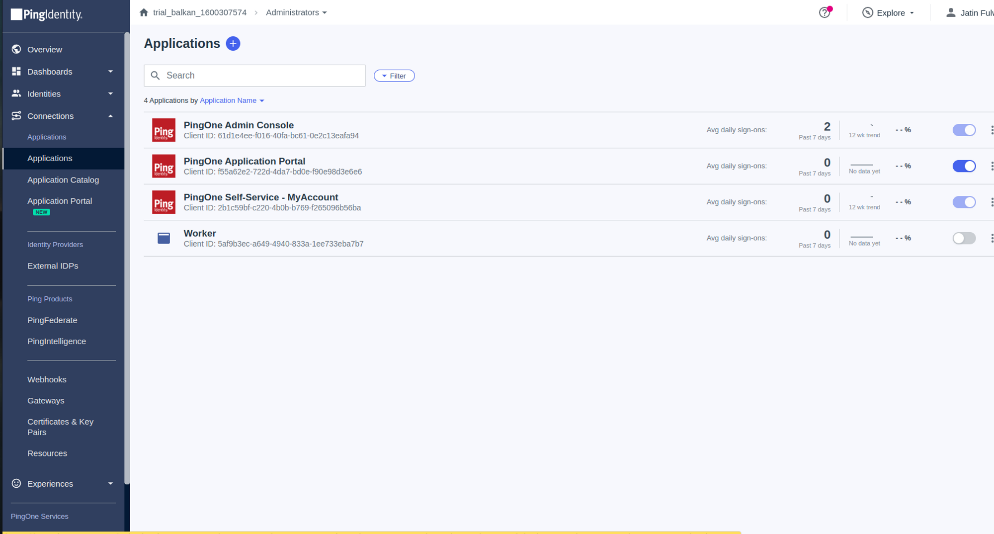Open PingOne Application Portal application
The width and height of the screenshot is (994, 534).
tap(245, 161)
